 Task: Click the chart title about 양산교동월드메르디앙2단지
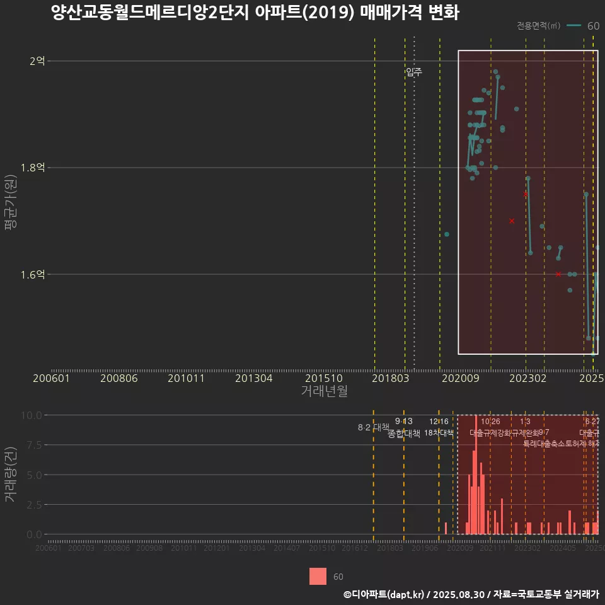pyautogui.click(x=255, y=13)
